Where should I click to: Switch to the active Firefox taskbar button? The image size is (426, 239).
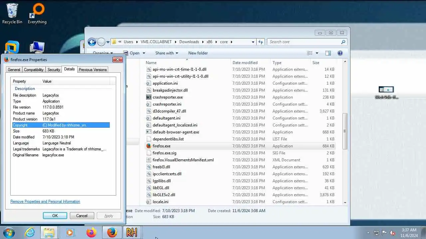point(112,232)
